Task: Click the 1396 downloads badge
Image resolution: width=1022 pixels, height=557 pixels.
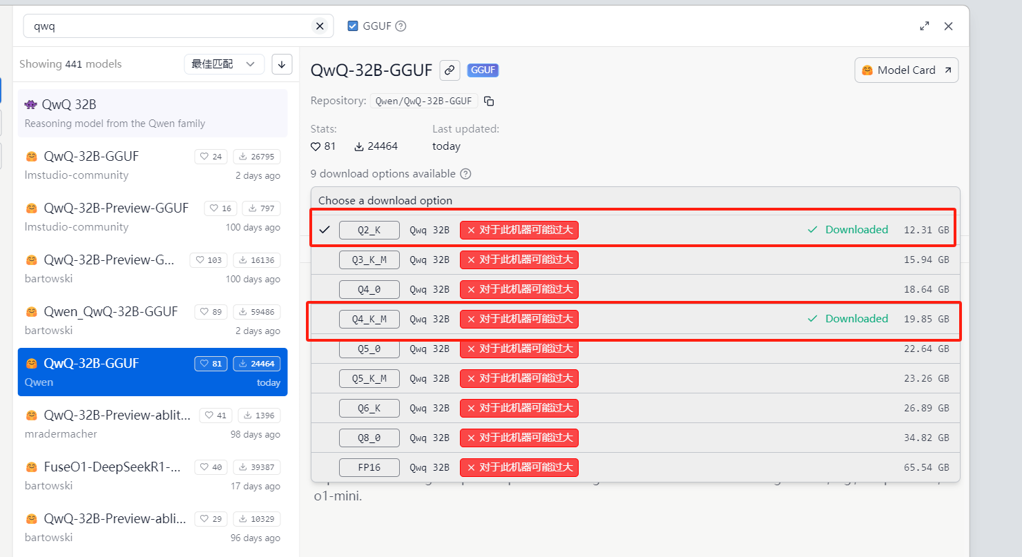Action: [259, 416]
